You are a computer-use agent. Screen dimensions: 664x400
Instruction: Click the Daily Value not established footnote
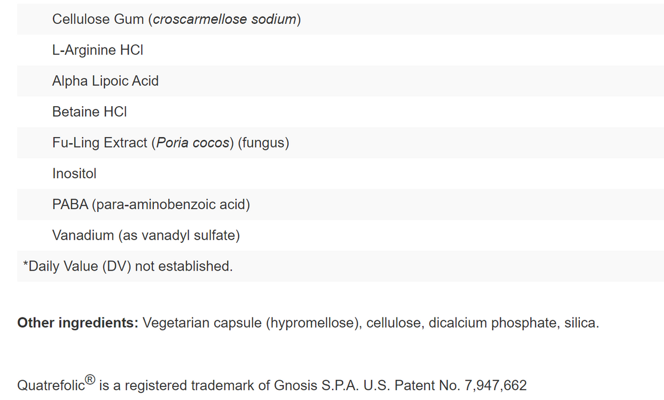tap(128, 266)
